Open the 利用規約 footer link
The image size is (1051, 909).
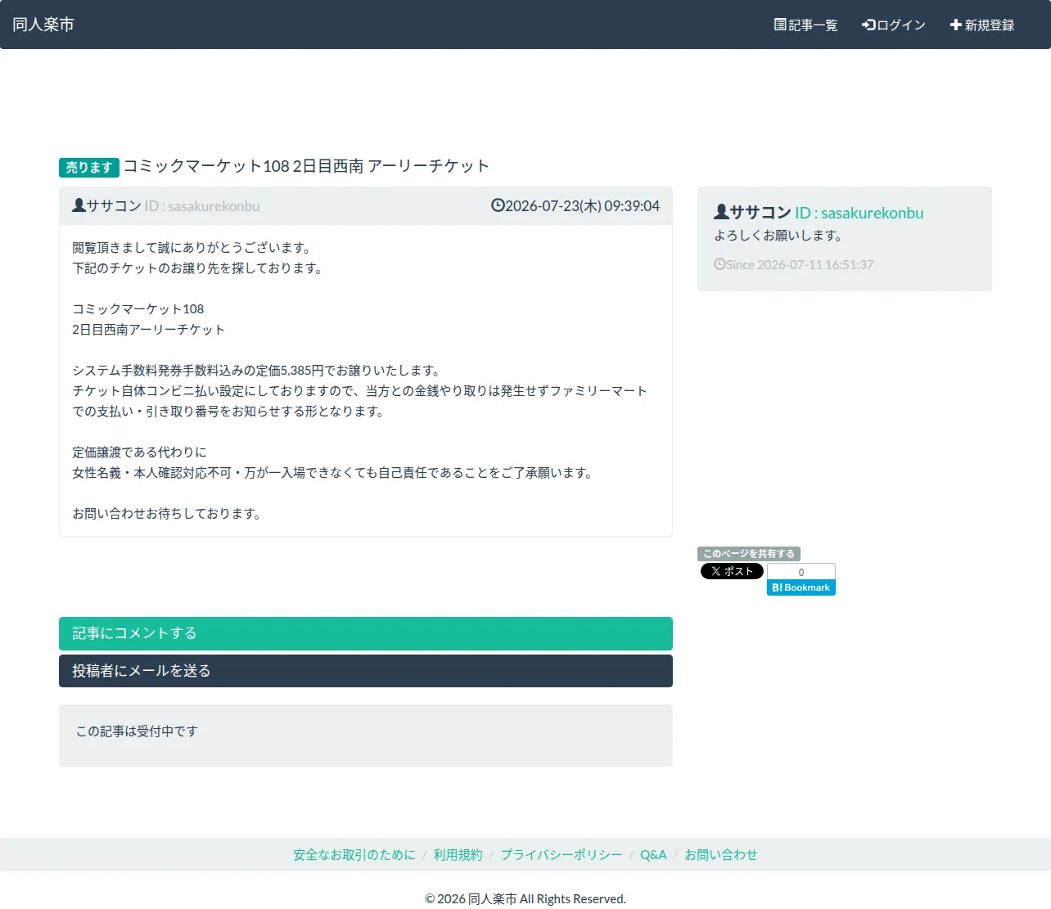click(458, 855)
